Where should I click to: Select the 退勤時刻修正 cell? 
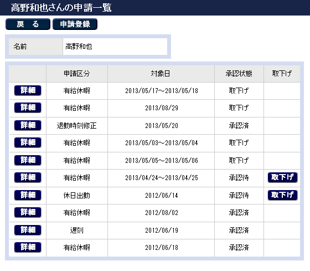(77, 126)
